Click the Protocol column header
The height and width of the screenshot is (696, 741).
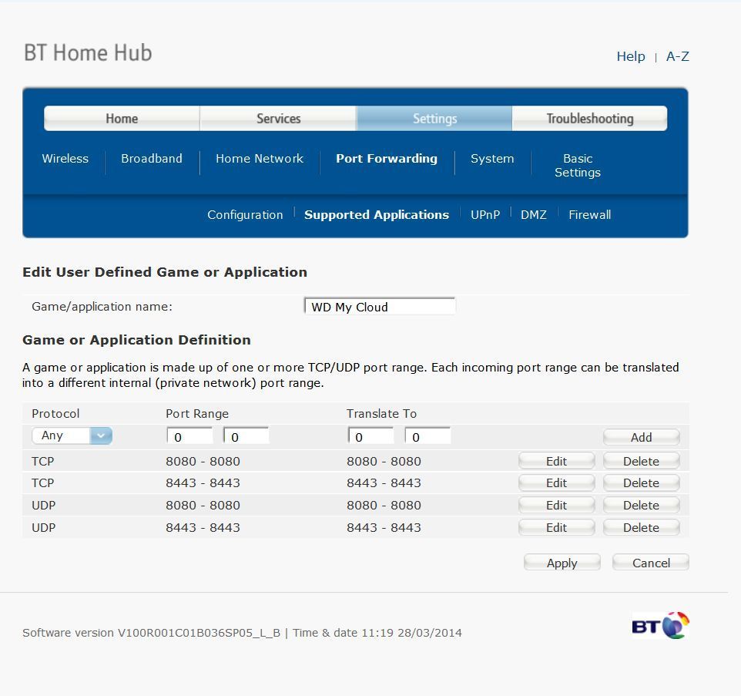point(55,414)
